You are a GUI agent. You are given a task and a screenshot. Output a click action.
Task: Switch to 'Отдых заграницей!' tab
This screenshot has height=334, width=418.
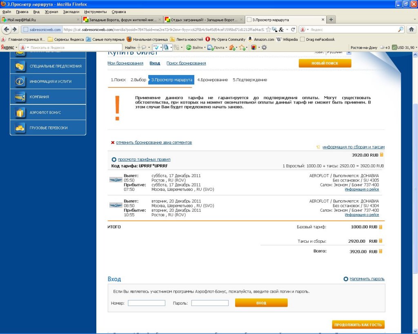[x=204, y=20]
